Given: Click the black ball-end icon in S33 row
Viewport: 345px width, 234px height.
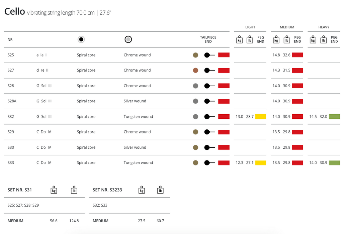Looking at the screenshot, I should (209, 163).
